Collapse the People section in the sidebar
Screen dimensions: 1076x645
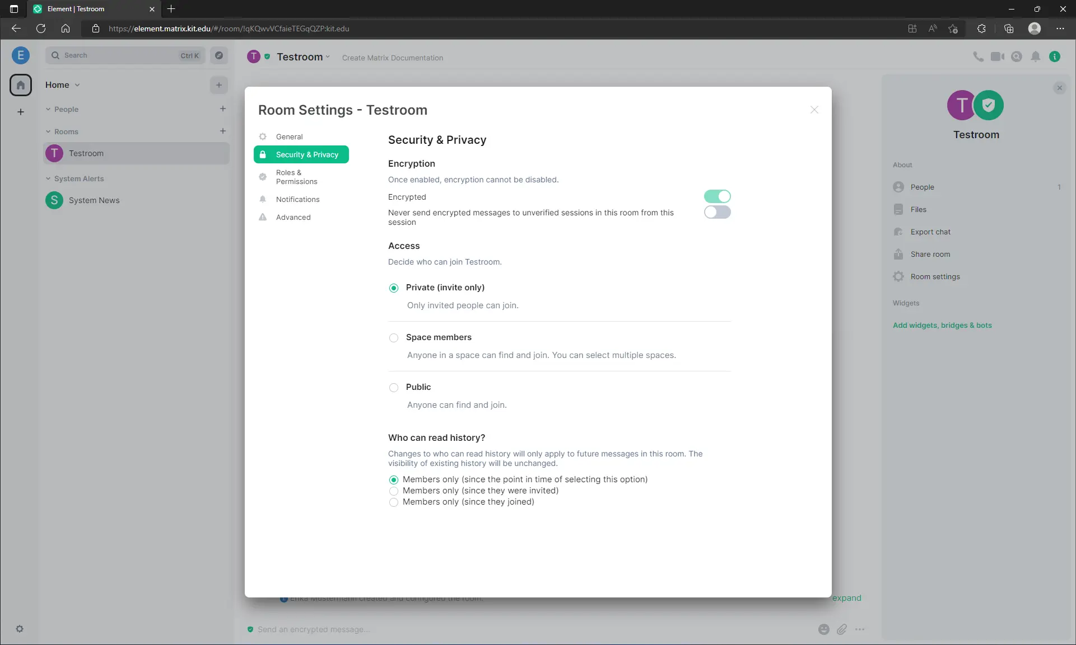click(x=48, y=109)
